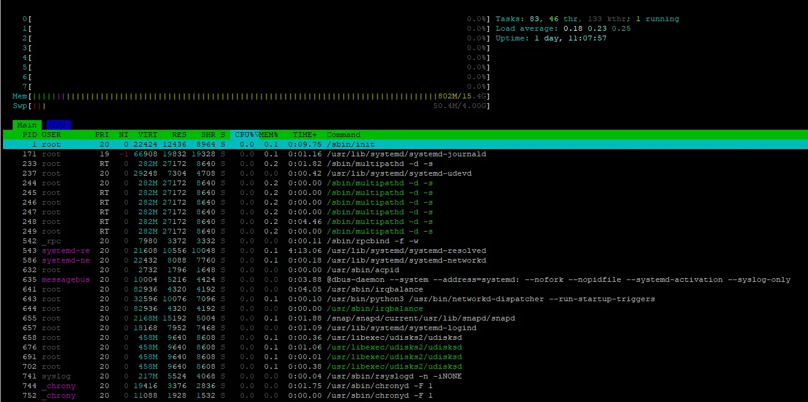
Task: Sort by the TIME+ column header
Action: [305, 135]
